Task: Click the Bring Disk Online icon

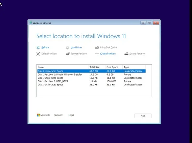Action: 97,47
